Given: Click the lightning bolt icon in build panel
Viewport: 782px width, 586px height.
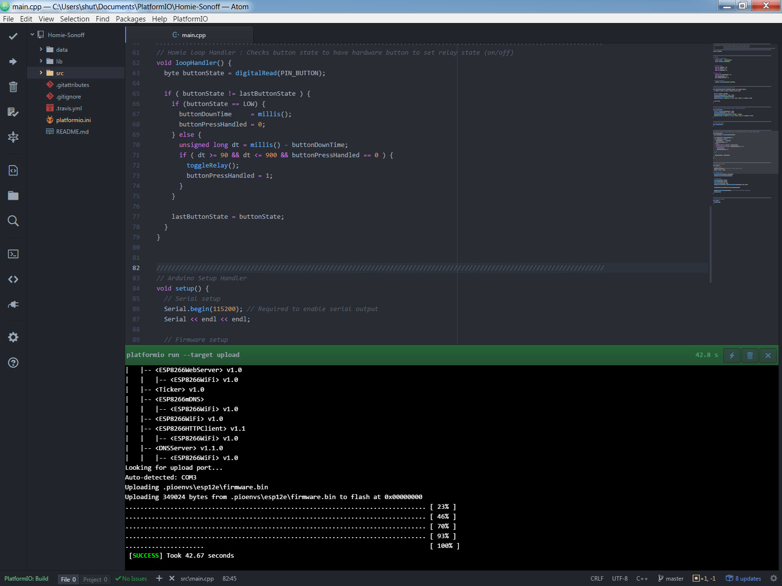Looking at the screenshot, I should point(732,355).
